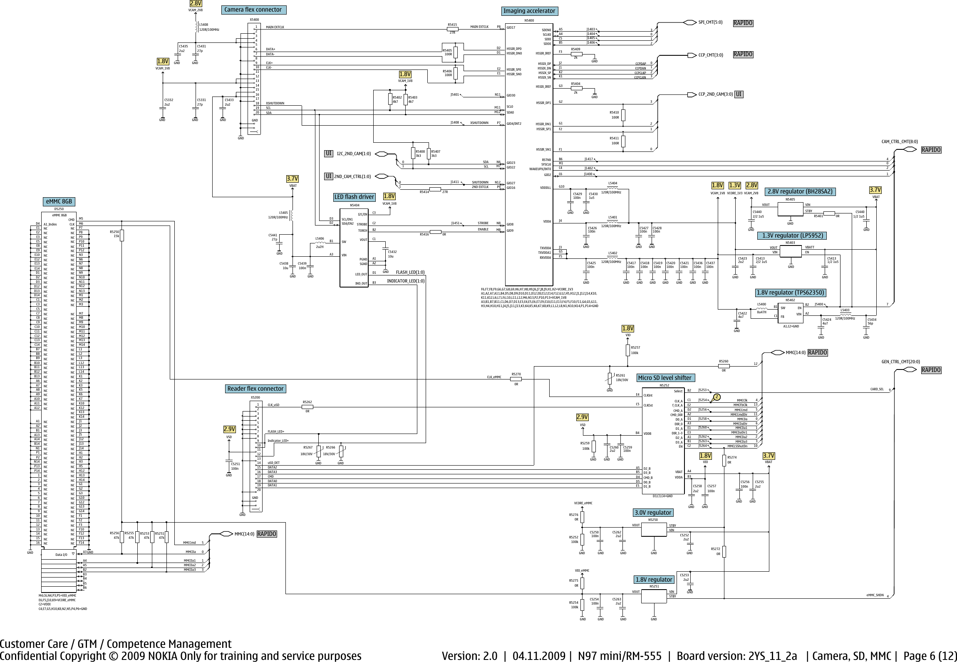Select the RAPIDO tag beside MMC(14:0) label

tap(817, 352)
